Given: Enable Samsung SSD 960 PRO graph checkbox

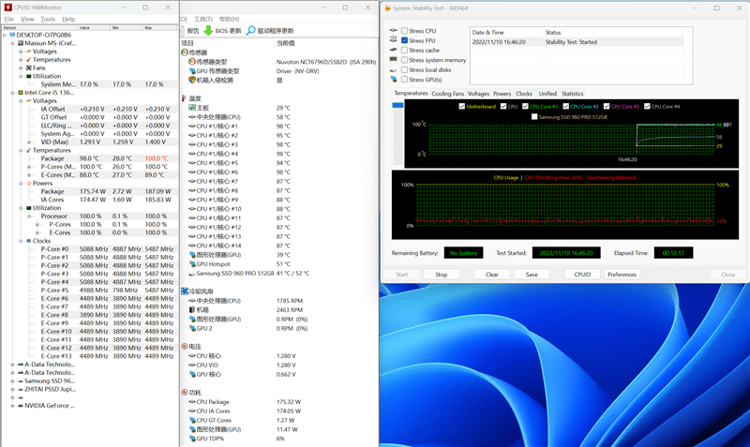Looking at the screenshot, I should point(534,116).
